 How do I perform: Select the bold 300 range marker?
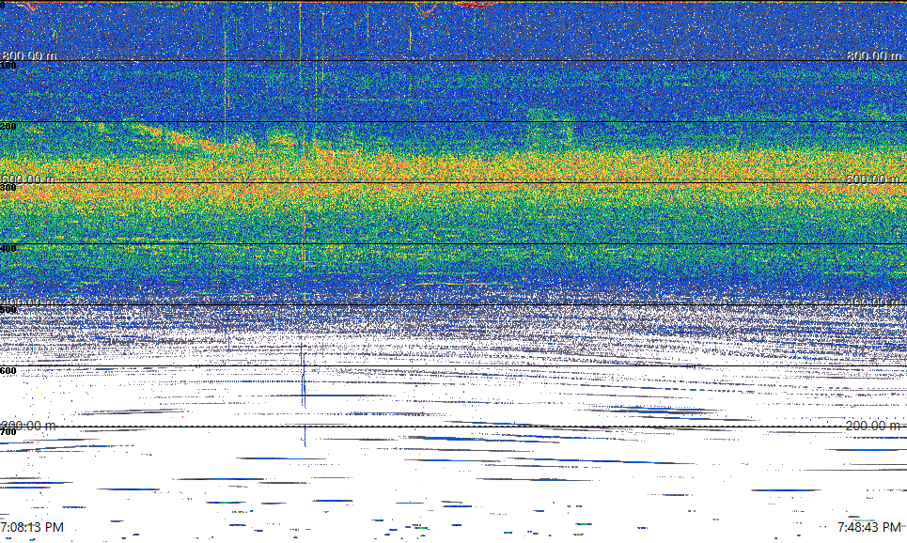tap(8, 188)
